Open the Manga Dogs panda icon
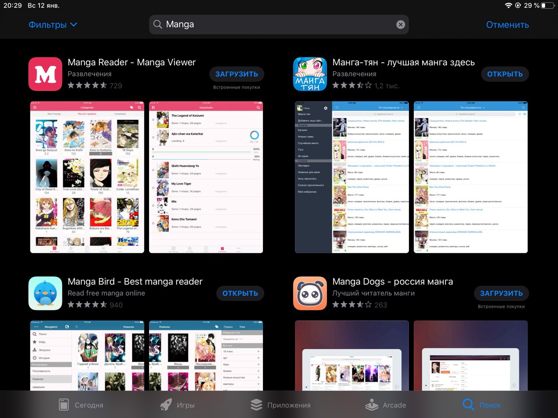Image resolution: width=558 pixels, height=418 pixels. click(310, 293)
